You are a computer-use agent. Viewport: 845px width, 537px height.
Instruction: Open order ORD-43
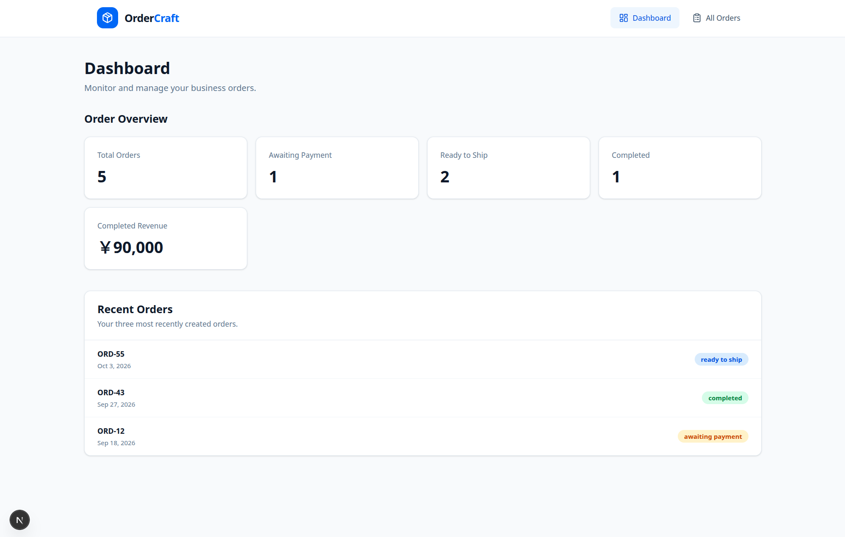pos(422,398)
